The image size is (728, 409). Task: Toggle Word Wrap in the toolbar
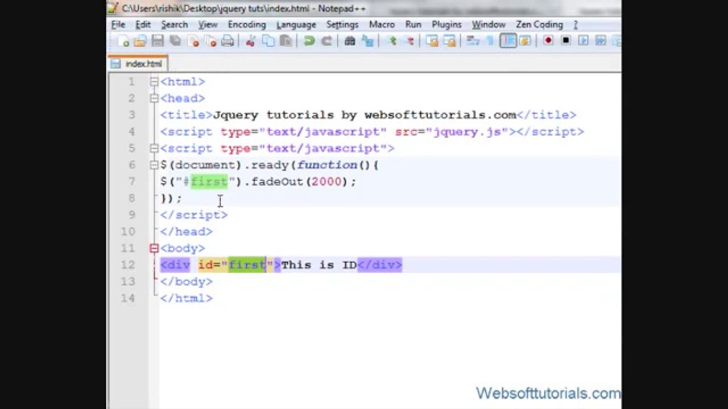[473, 41]
